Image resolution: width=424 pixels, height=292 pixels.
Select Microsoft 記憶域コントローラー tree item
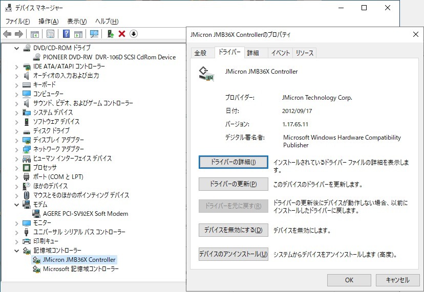(x=80, y=269)
